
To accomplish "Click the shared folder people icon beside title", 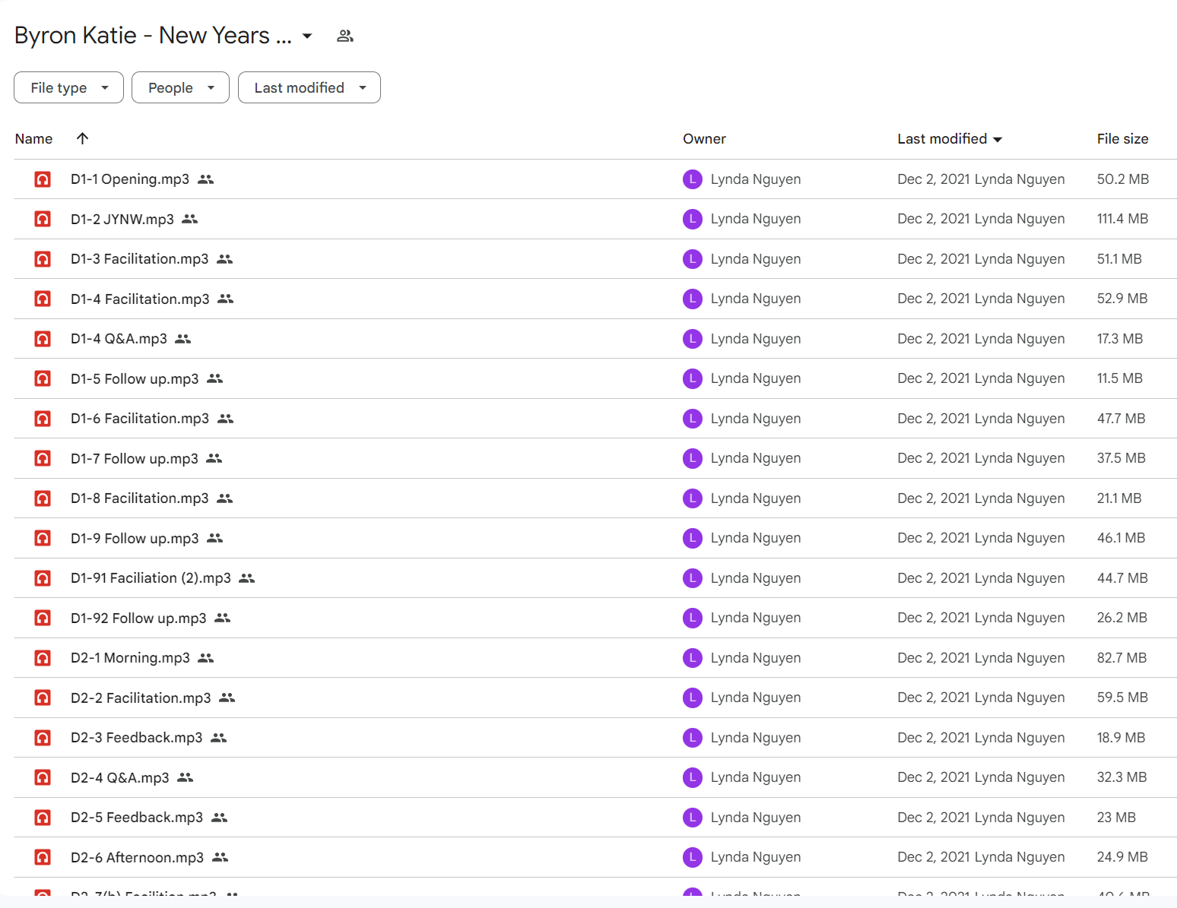I will pos(345,36).
